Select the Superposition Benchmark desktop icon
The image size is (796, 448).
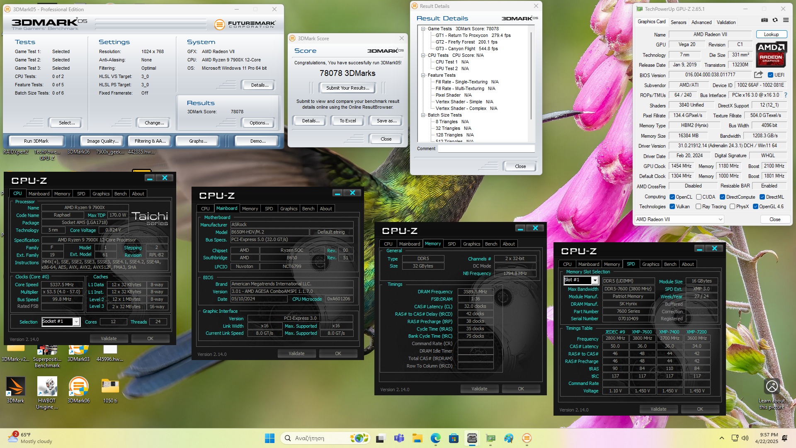point(47,356)
